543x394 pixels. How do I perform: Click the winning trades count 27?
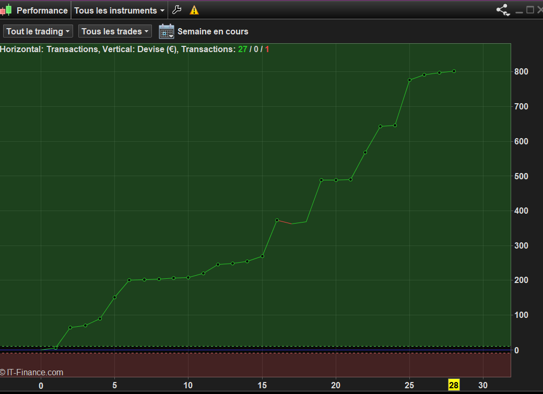click(242, 49)
